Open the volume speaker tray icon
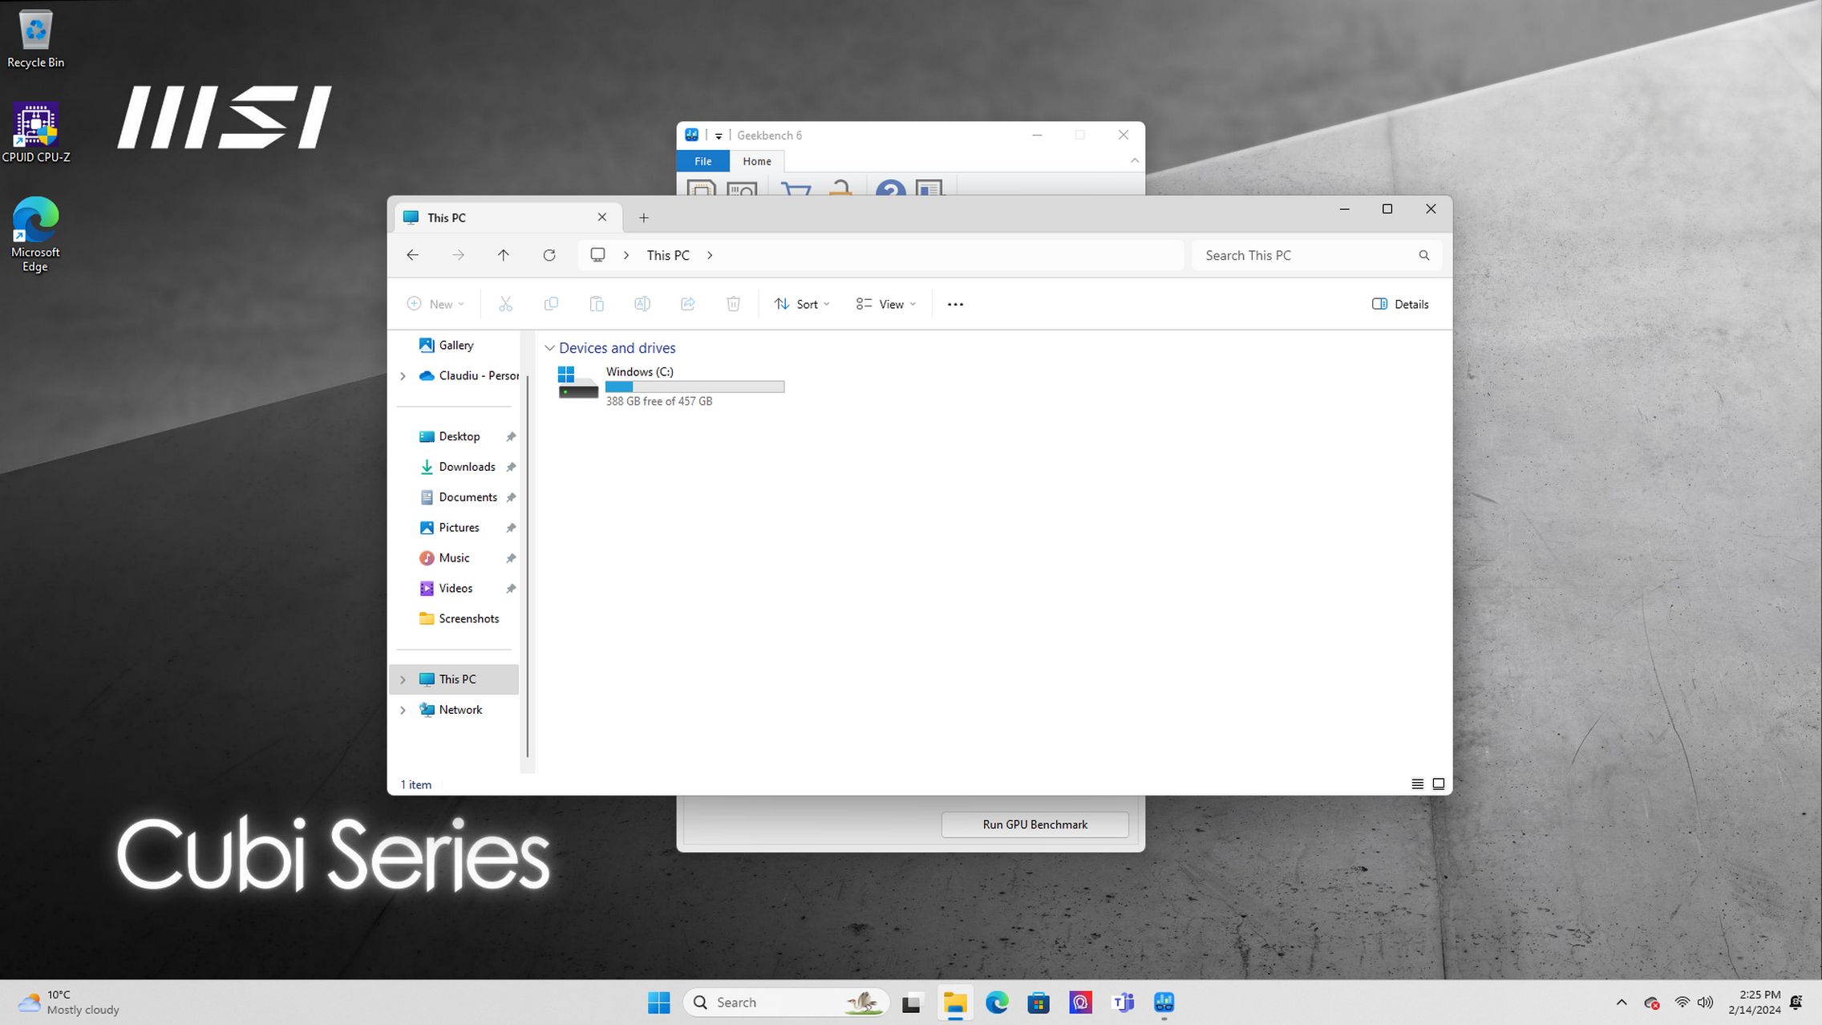This screenshot has width=1822, height=1025. (1705, 1003)
